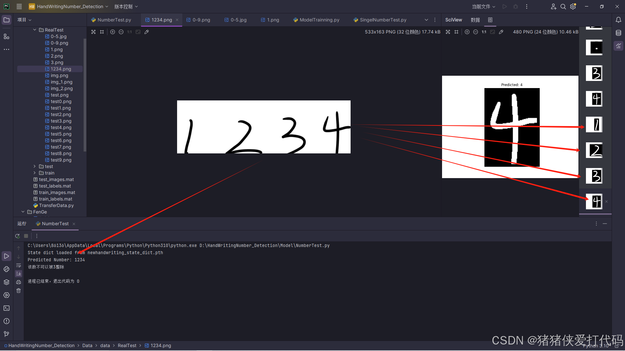Expand the train folder
This screenshot has height=351, width=625.
[x=35, y=173]
